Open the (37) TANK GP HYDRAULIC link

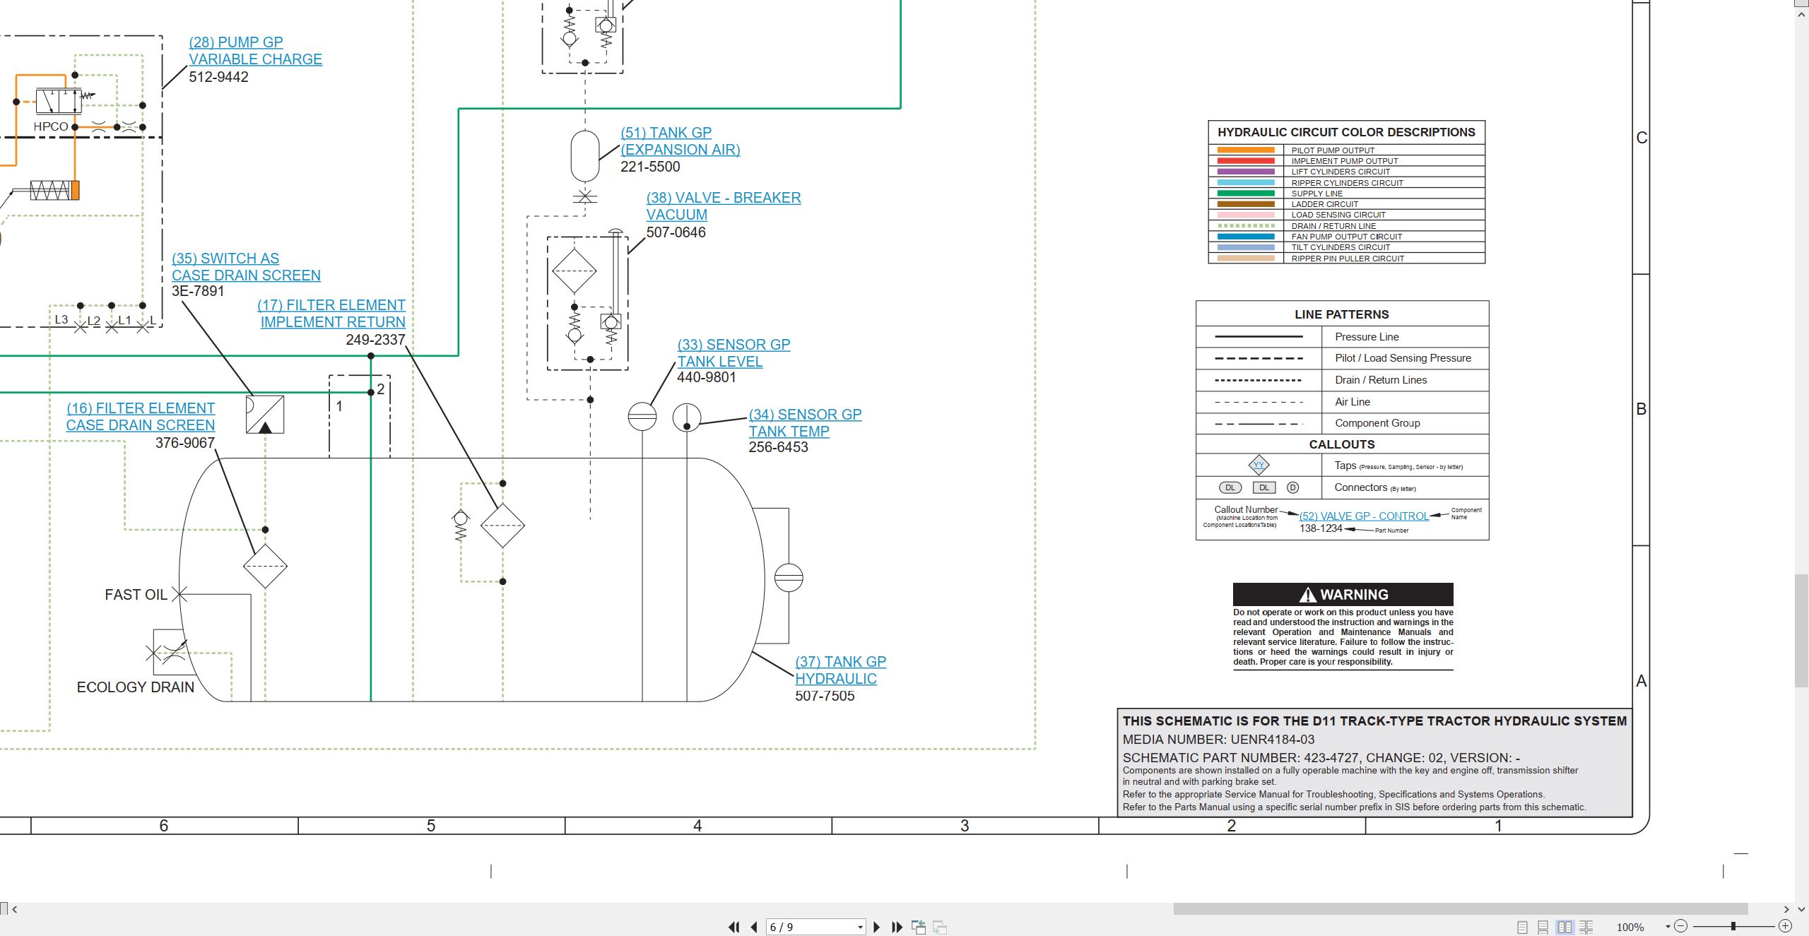coord(840,670)
